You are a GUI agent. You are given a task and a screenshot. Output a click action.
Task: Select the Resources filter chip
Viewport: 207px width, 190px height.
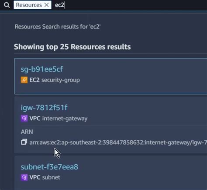32,5
